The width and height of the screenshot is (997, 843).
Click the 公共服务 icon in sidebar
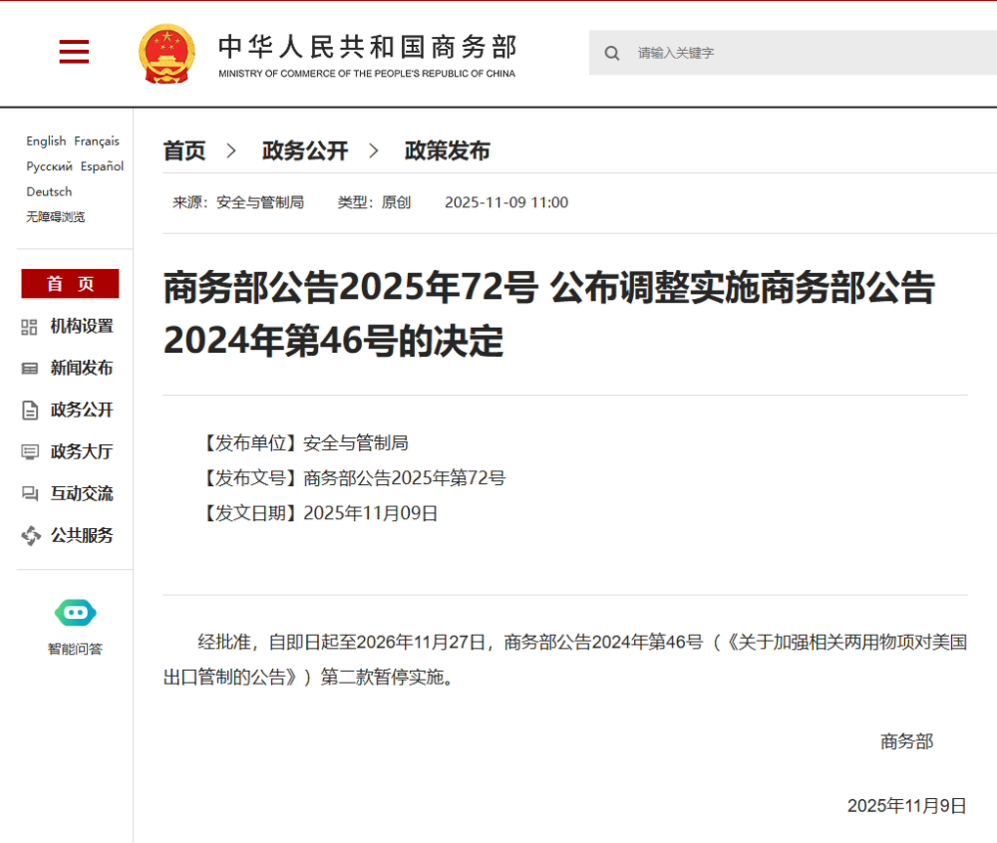30,536
